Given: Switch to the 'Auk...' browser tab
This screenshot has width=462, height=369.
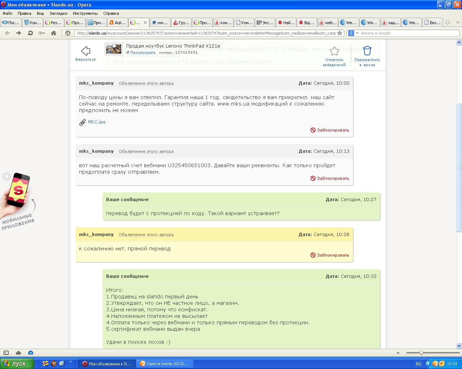Looking at the screenshot, I should 117,22.
